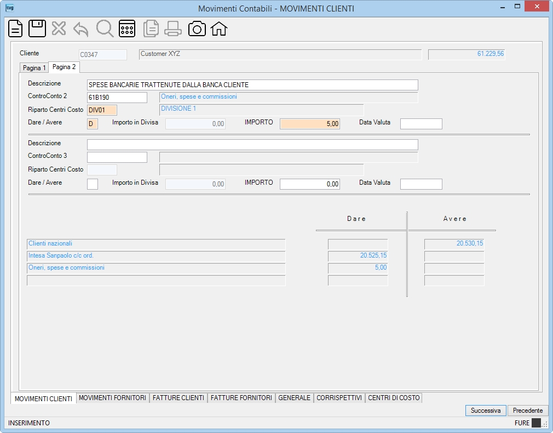Open the MOVIMENTI FORNITORI tab
The width and height of the screenshot is (553, 433).
click(112, 398)
